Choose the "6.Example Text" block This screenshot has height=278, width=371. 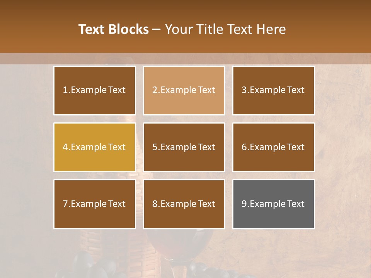[274, 147]
